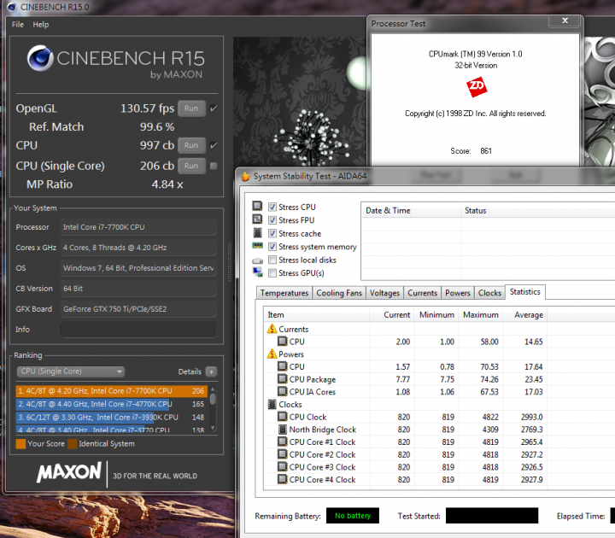Image resolution: width=615 pixels, height=538 pixels.
Task: Close the Processor Test window
Action: click(565, 20)
